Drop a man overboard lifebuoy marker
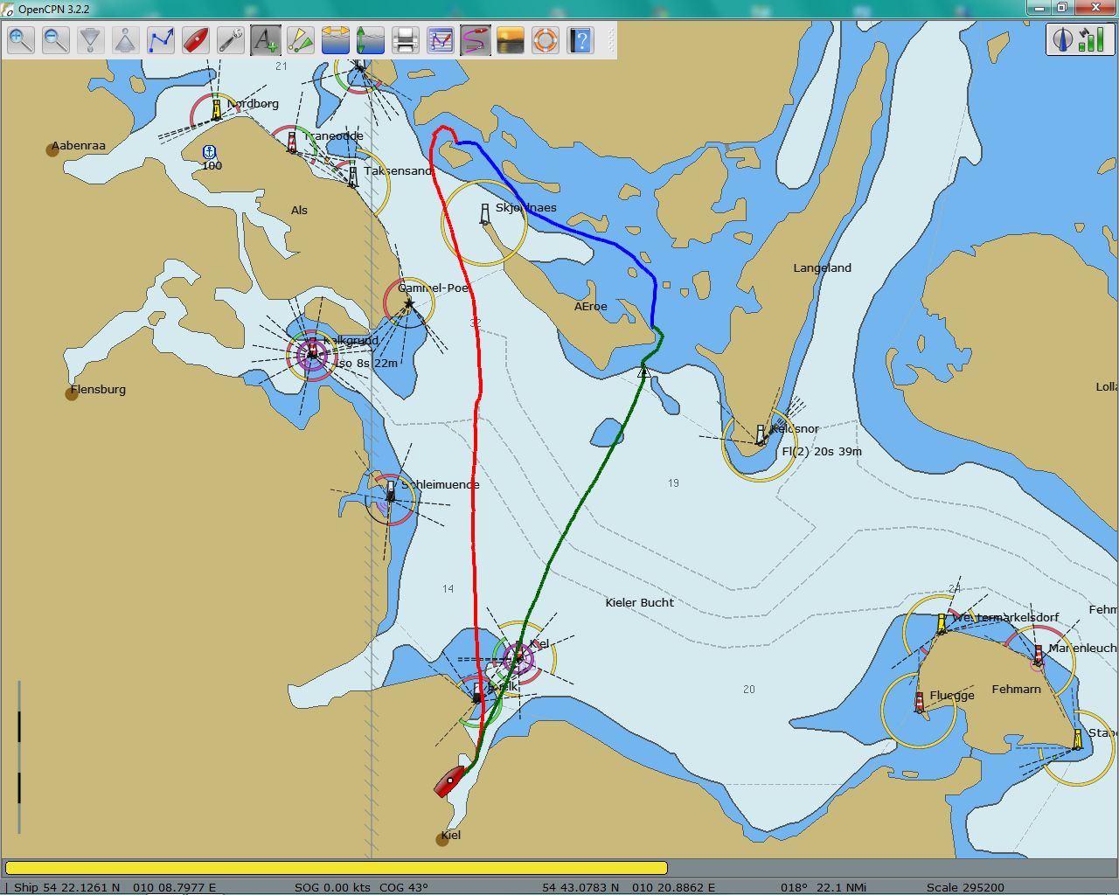 (x=546, y=40)
